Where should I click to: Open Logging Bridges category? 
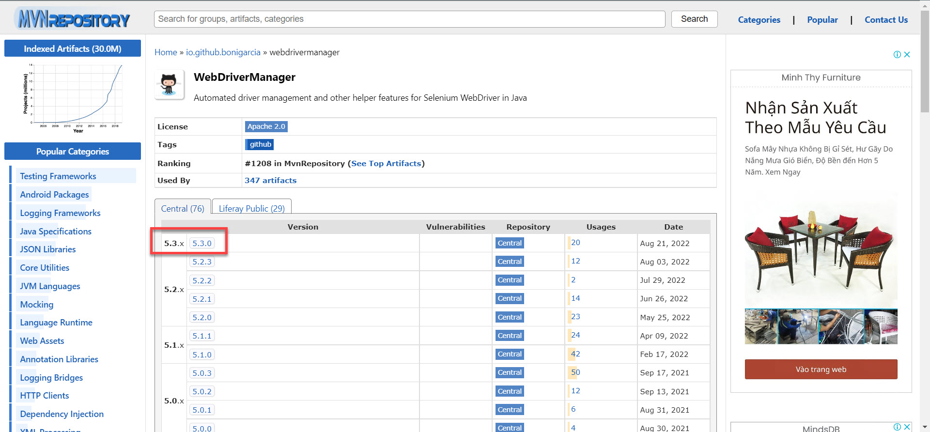click(51, 378)
